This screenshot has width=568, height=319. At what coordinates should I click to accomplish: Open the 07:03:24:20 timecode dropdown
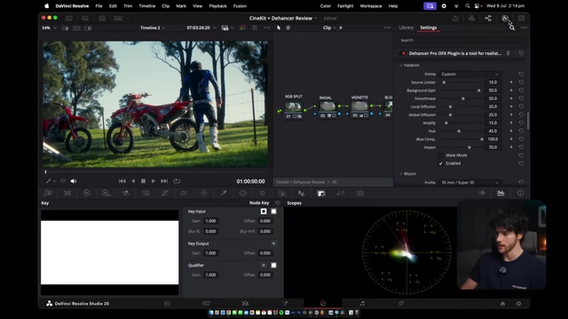point(201,27)
